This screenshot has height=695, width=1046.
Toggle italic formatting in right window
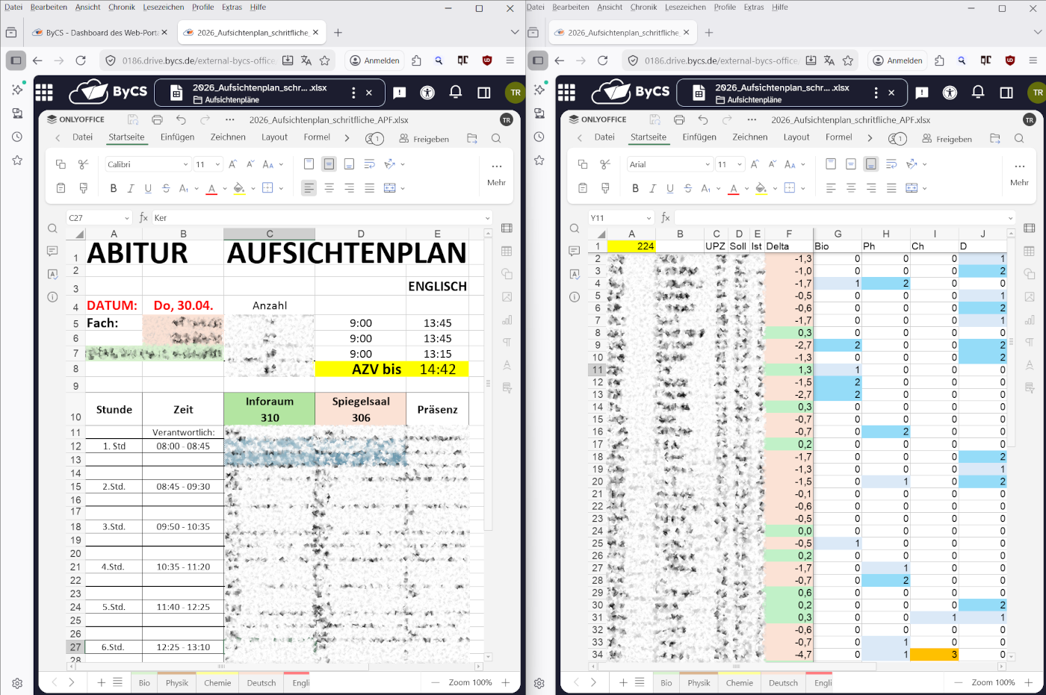pos(652,188)
